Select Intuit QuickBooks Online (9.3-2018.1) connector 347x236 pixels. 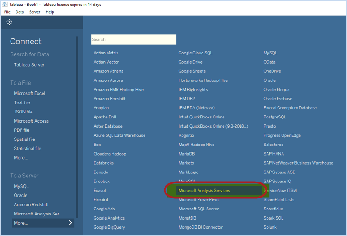pyautogui.click(x=214, y=126)
